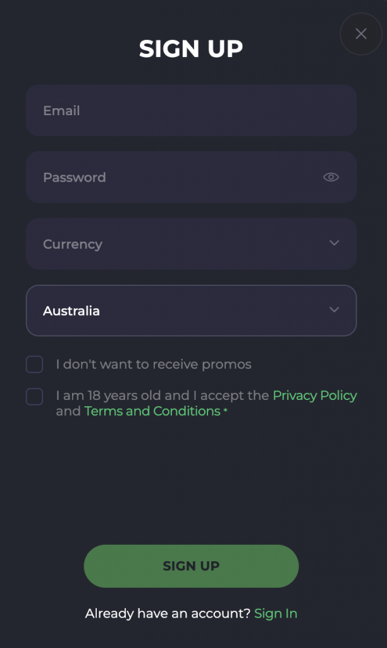The width and height of the screenshot is (387, 648).
Task: Open the Australia dropdown chevron
Action: [335, 309]
